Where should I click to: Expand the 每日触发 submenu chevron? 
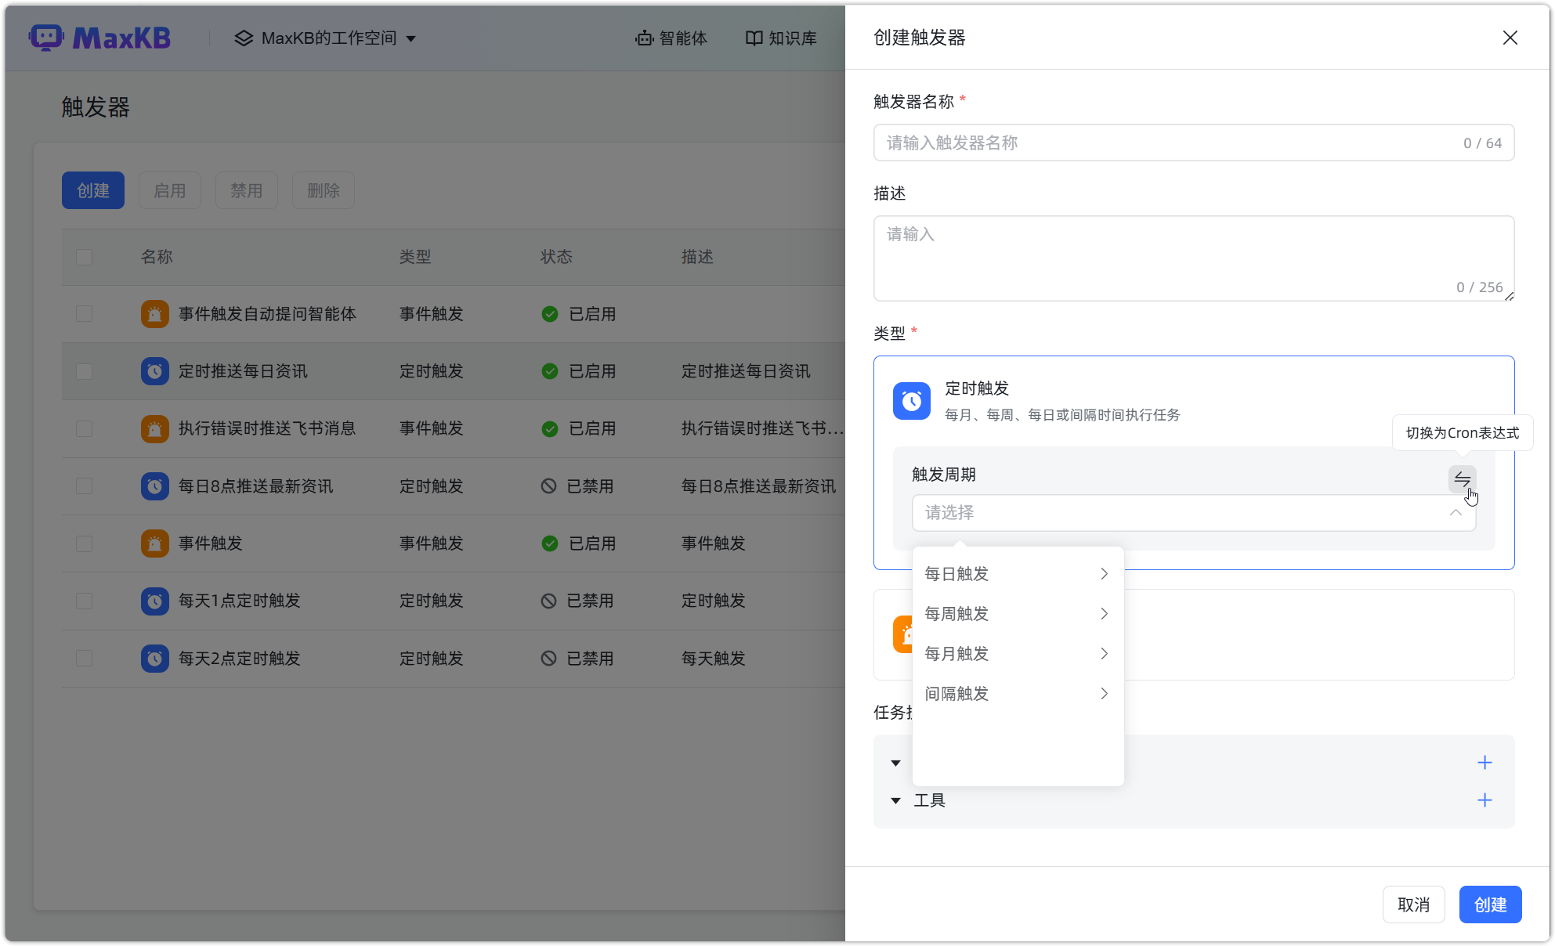pyautogui.click(x=1104, y=573)
